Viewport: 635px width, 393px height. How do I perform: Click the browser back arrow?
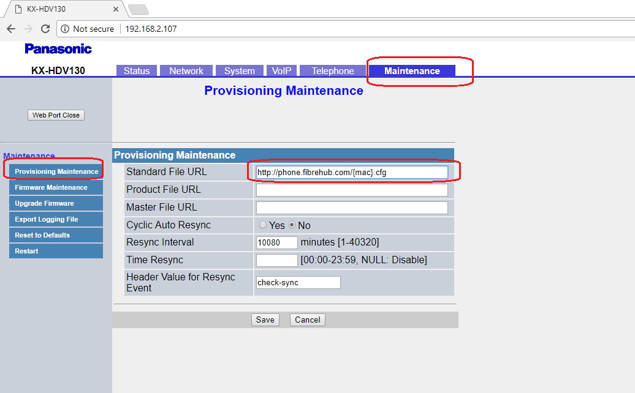(x=11, y=29)
